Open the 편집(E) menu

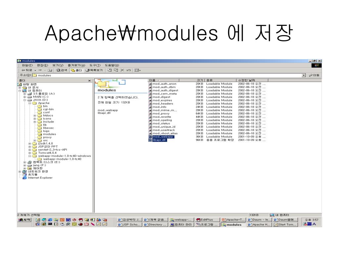(x=42, y=65)
